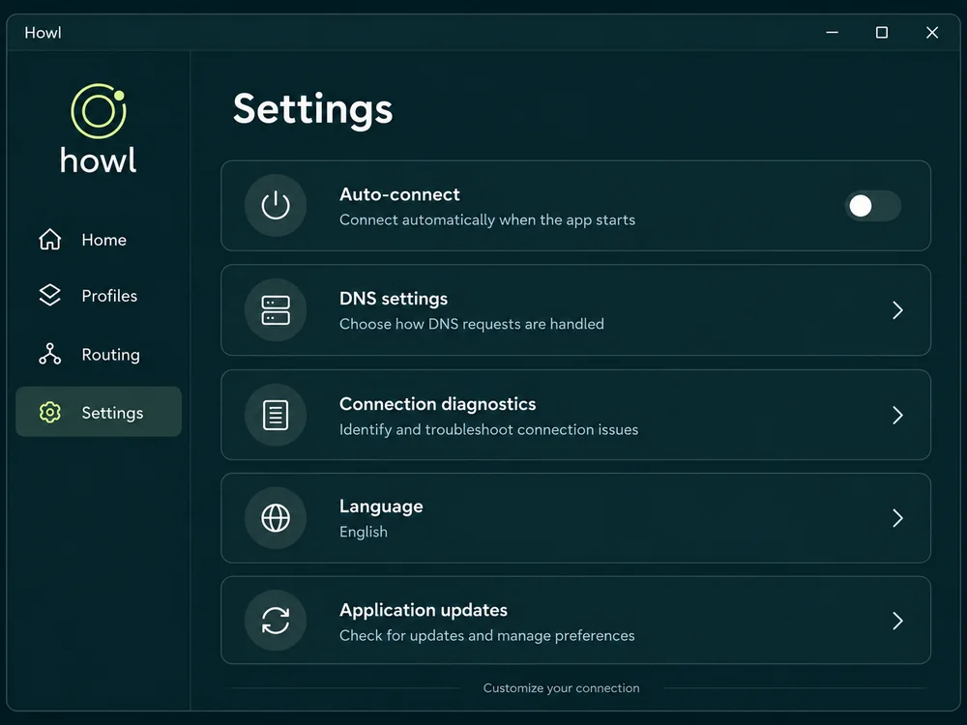
Task: Click 'Connect automatically when the app starts'
Action: 487,220
